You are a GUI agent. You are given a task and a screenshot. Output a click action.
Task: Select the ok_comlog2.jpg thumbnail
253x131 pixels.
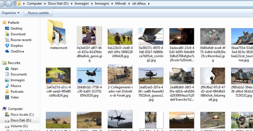click(x=151, y=36)
